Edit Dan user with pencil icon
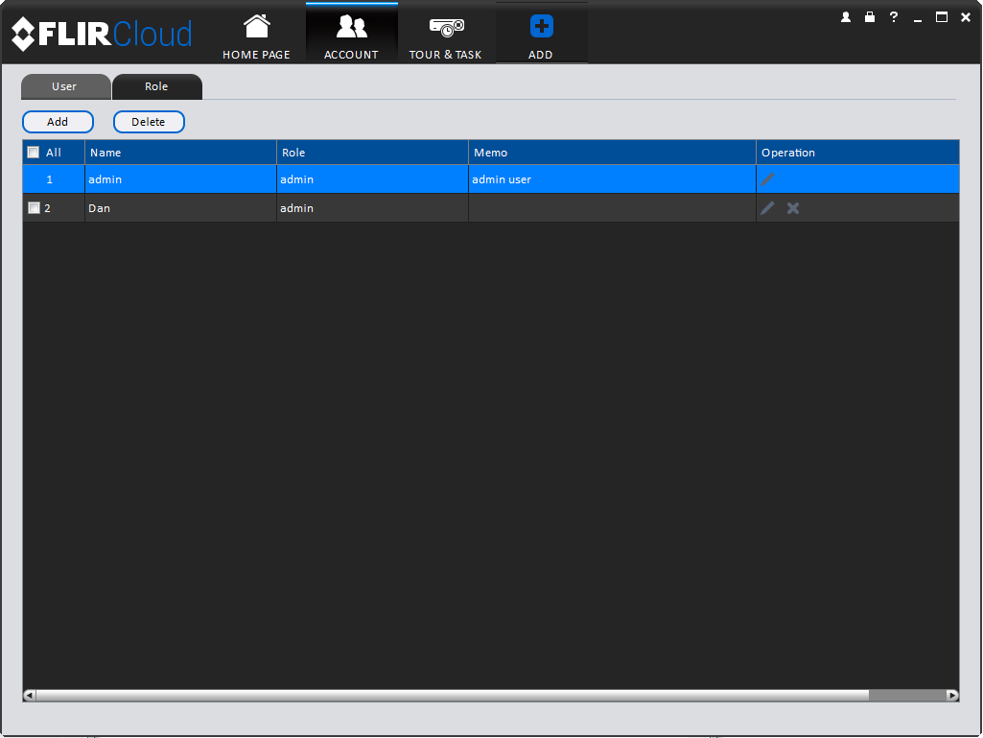This screenshot has width=983, height=738. pos(767,208)
